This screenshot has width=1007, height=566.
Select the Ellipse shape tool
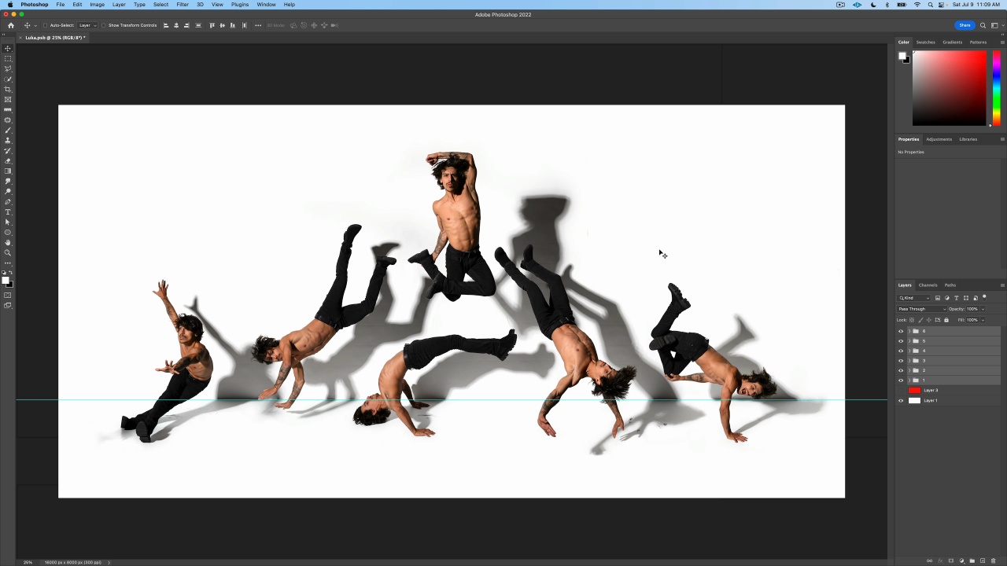click(8, 233)
